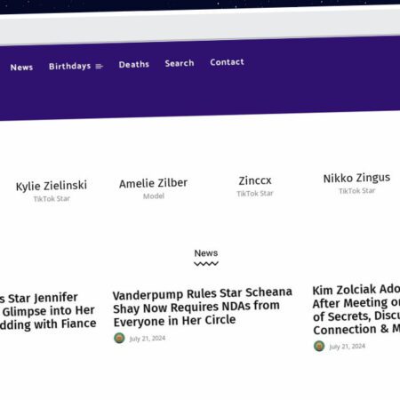Expand the Birthdays submenu lines icon
The image size is (400, 400).
coord(99,67)
